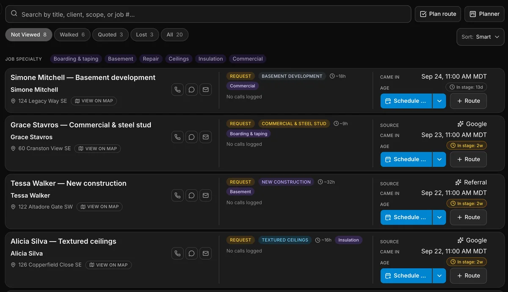Switch to the Walked tab
This screenshot has width=508, height=292.
72,35
